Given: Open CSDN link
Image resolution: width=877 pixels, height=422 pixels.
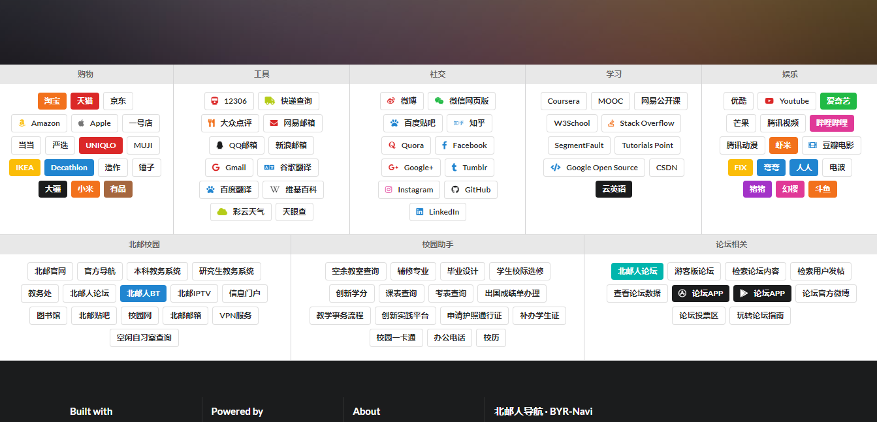Looking at the screenshot, I should [x=667, y=168].
